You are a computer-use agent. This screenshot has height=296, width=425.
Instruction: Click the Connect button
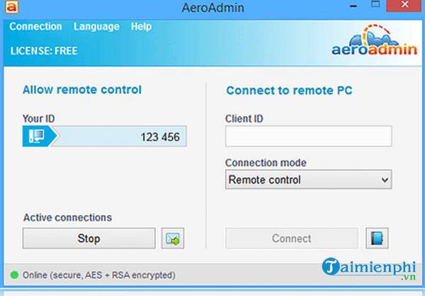point(292,238)
